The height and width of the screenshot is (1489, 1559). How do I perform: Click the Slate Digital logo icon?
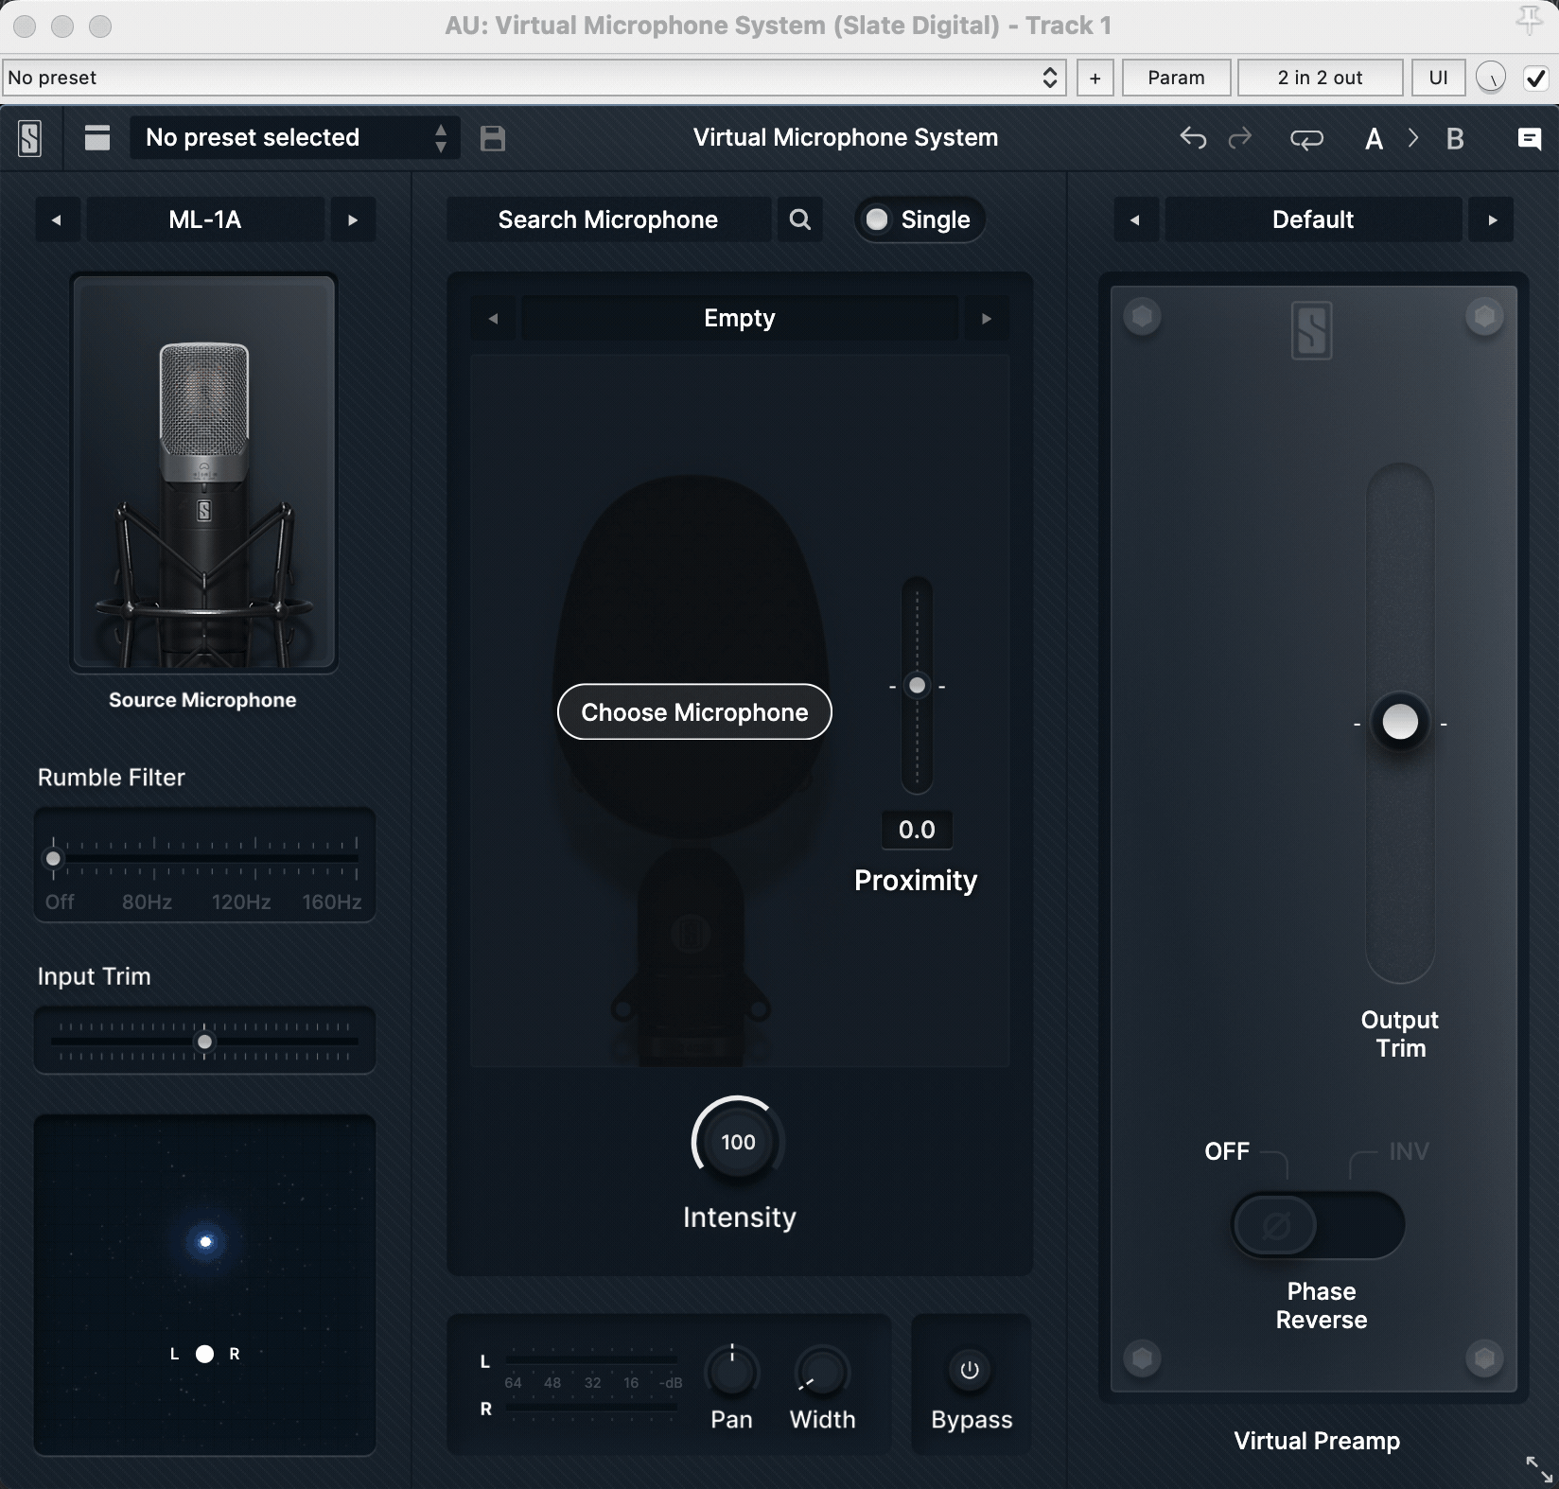click(x=30, y=138)
